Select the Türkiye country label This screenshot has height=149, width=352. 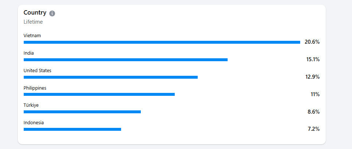(31, 105)
